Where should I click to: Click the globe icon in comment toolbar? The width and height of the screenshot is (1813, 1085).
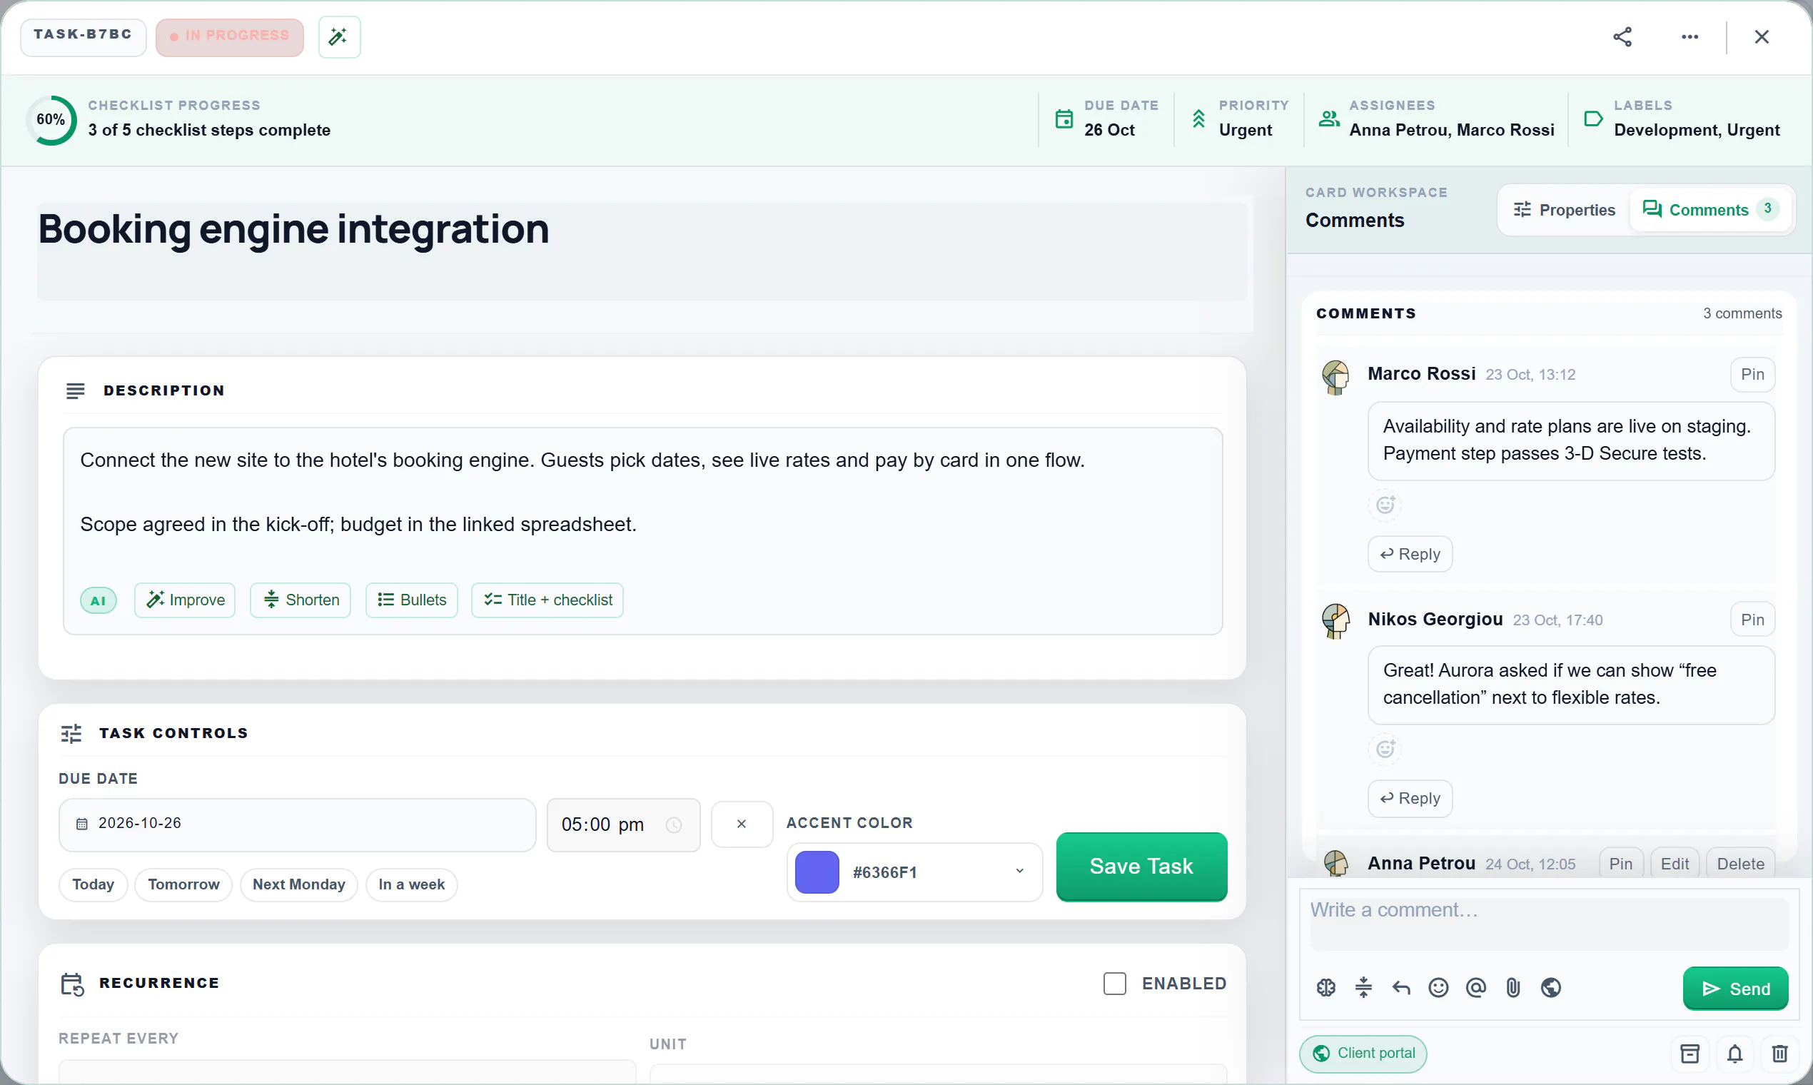[x=1550, y=988]
